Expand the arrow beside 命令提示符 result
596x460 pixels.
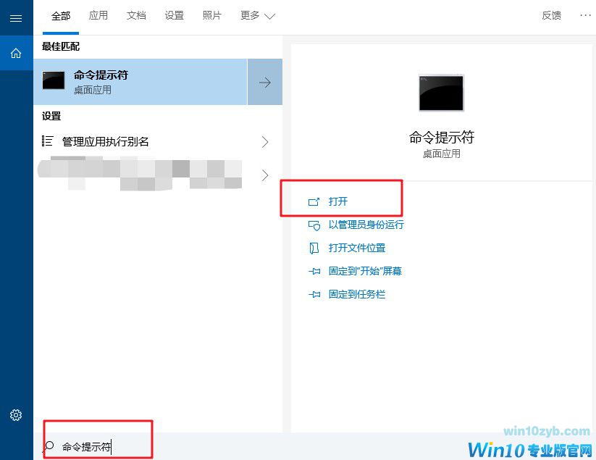[x=265, y=82]
